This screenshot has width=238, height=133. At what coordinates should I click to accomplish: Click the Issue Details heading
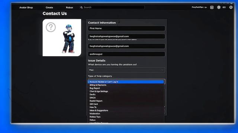(97, 61)
